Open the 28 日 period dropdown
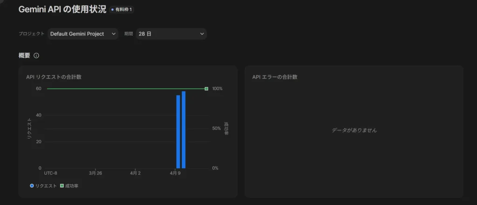The width and height of the screenshot is (477, 205). tap(171, 34)
